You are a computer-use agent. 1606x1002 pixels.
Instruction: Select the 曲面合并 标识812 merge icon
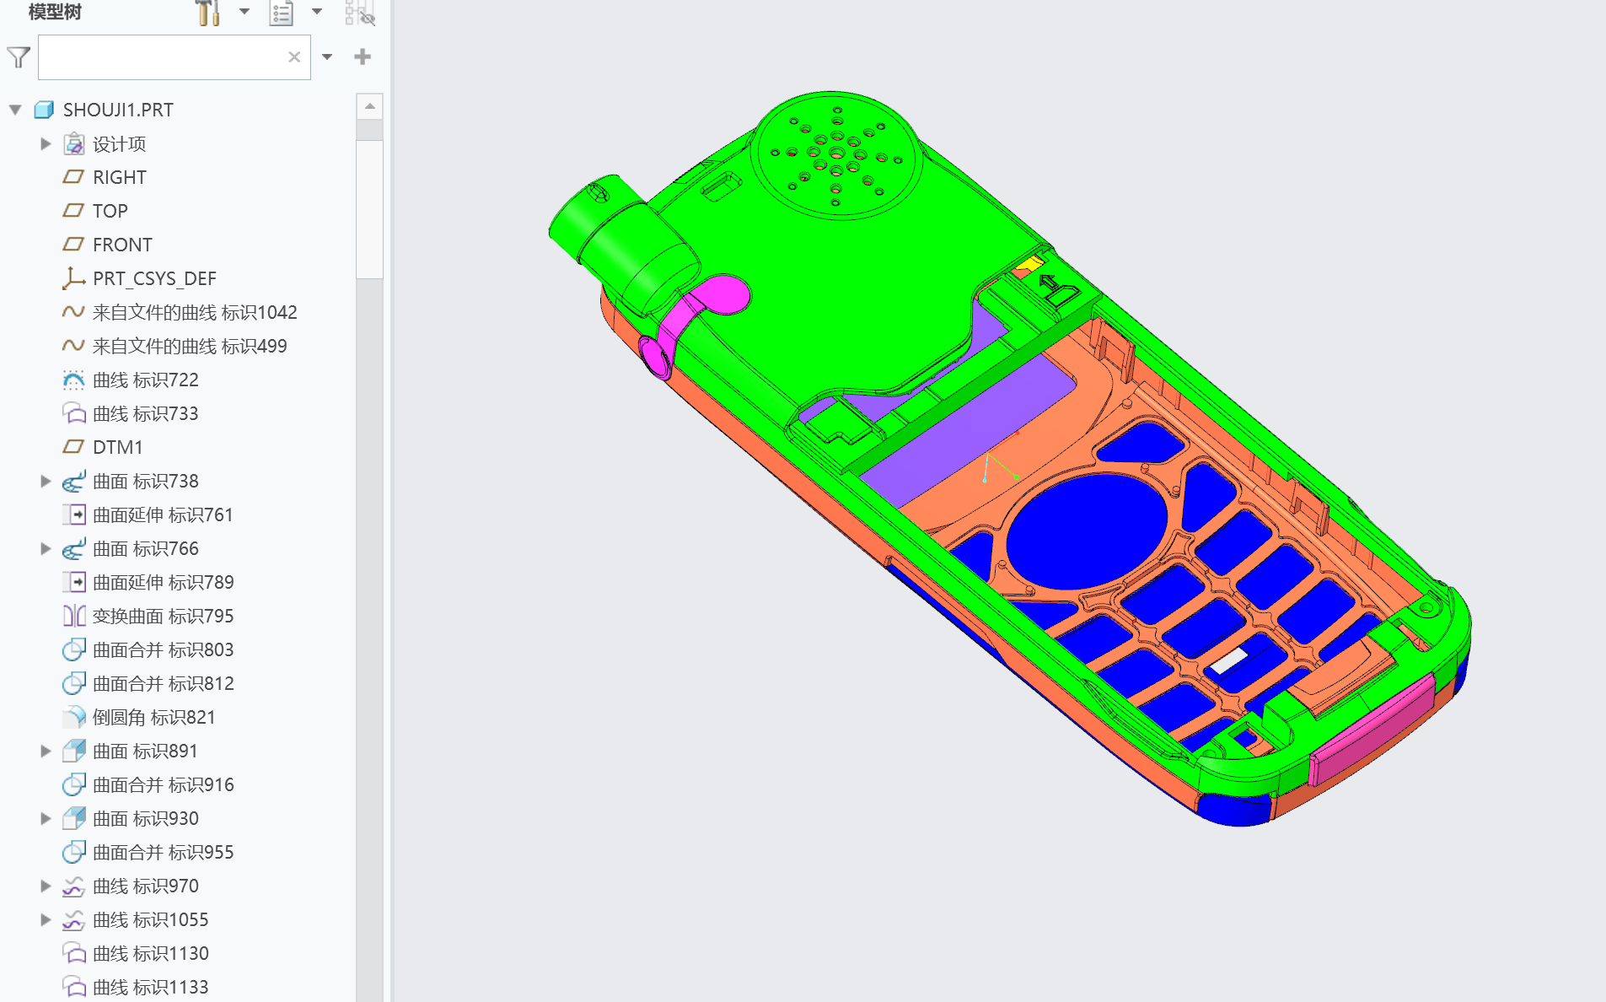click(74, 683)
